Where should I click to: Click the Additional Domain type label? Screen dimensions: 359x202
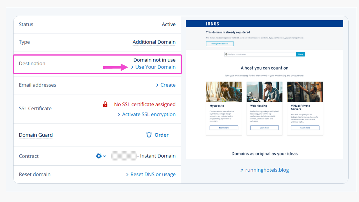[x=154, y=42]
